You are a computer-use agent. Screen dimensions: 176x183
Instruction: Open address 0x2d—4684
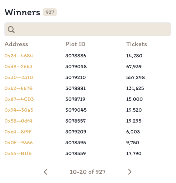pos(19,56)
